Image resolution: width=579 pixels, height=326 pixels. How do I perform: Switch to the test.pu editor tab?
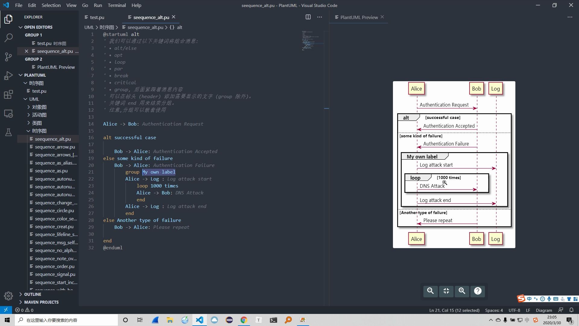click(97, 17)
